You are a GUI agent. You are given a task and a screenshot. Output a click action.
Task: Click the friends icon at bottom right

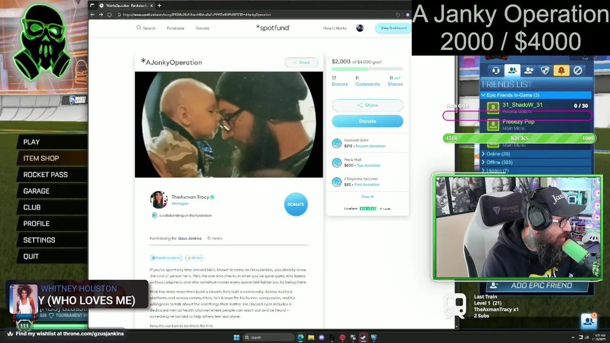coord(589,321)
